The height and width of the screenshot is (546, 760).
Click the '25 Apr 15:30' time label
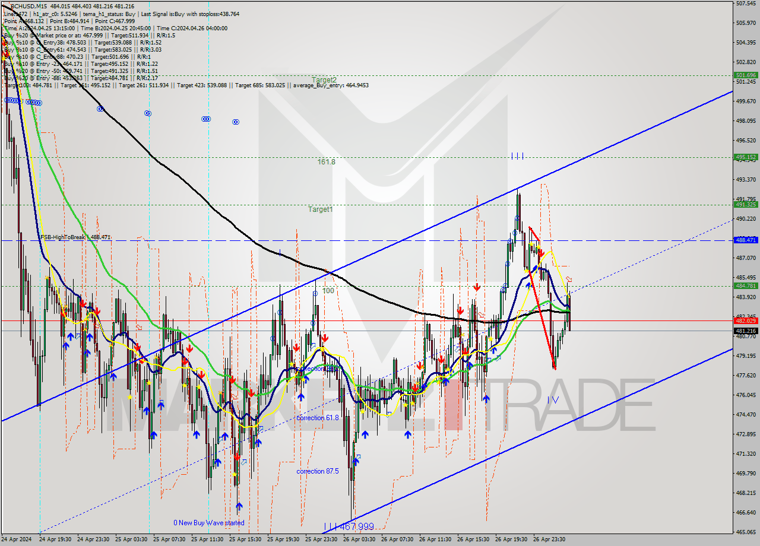(x=246, y=540)
